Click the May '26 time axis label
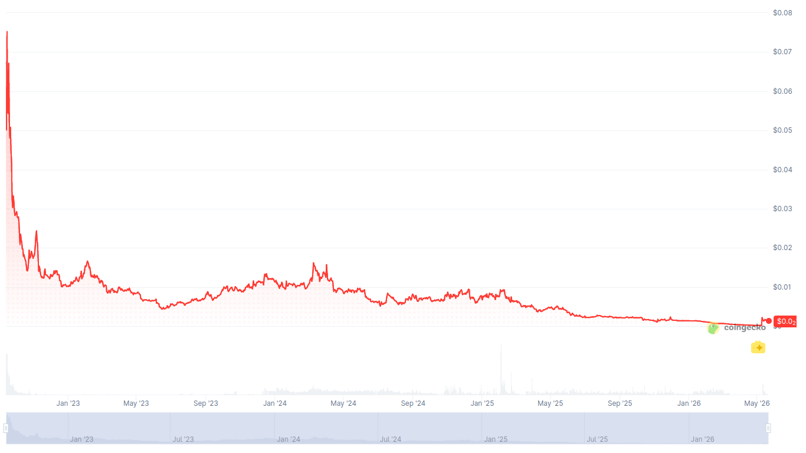Screen dimensions: 806x453 click(x=757, y=403)
